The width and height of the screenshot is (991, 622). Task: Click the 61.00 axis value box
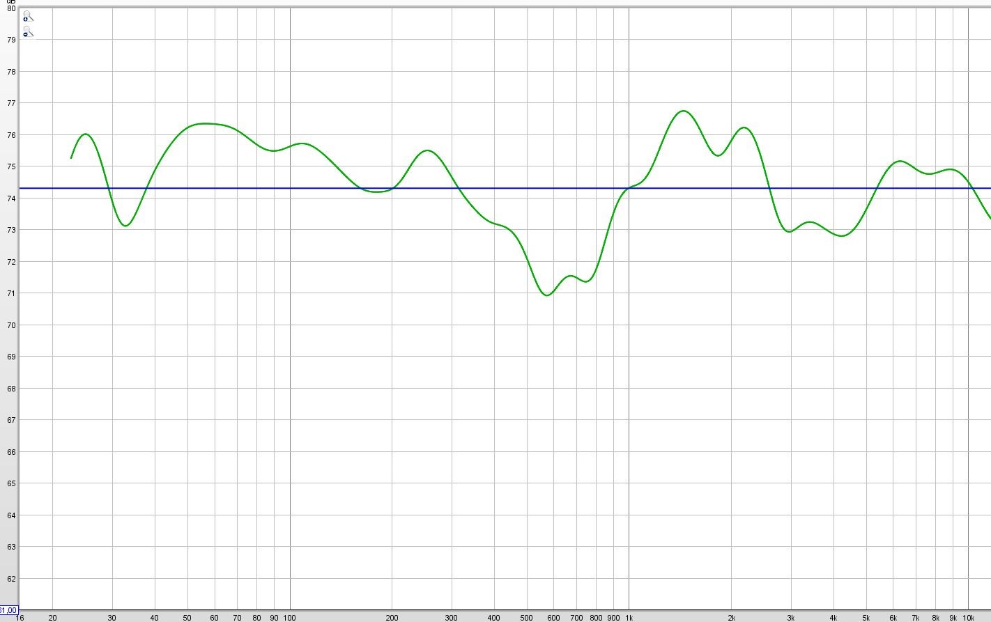(8, 611)
